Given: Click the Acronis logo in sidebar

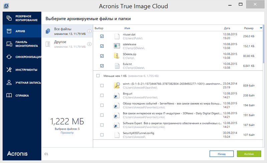Looking at the screenshot, I should click(17, 154).
